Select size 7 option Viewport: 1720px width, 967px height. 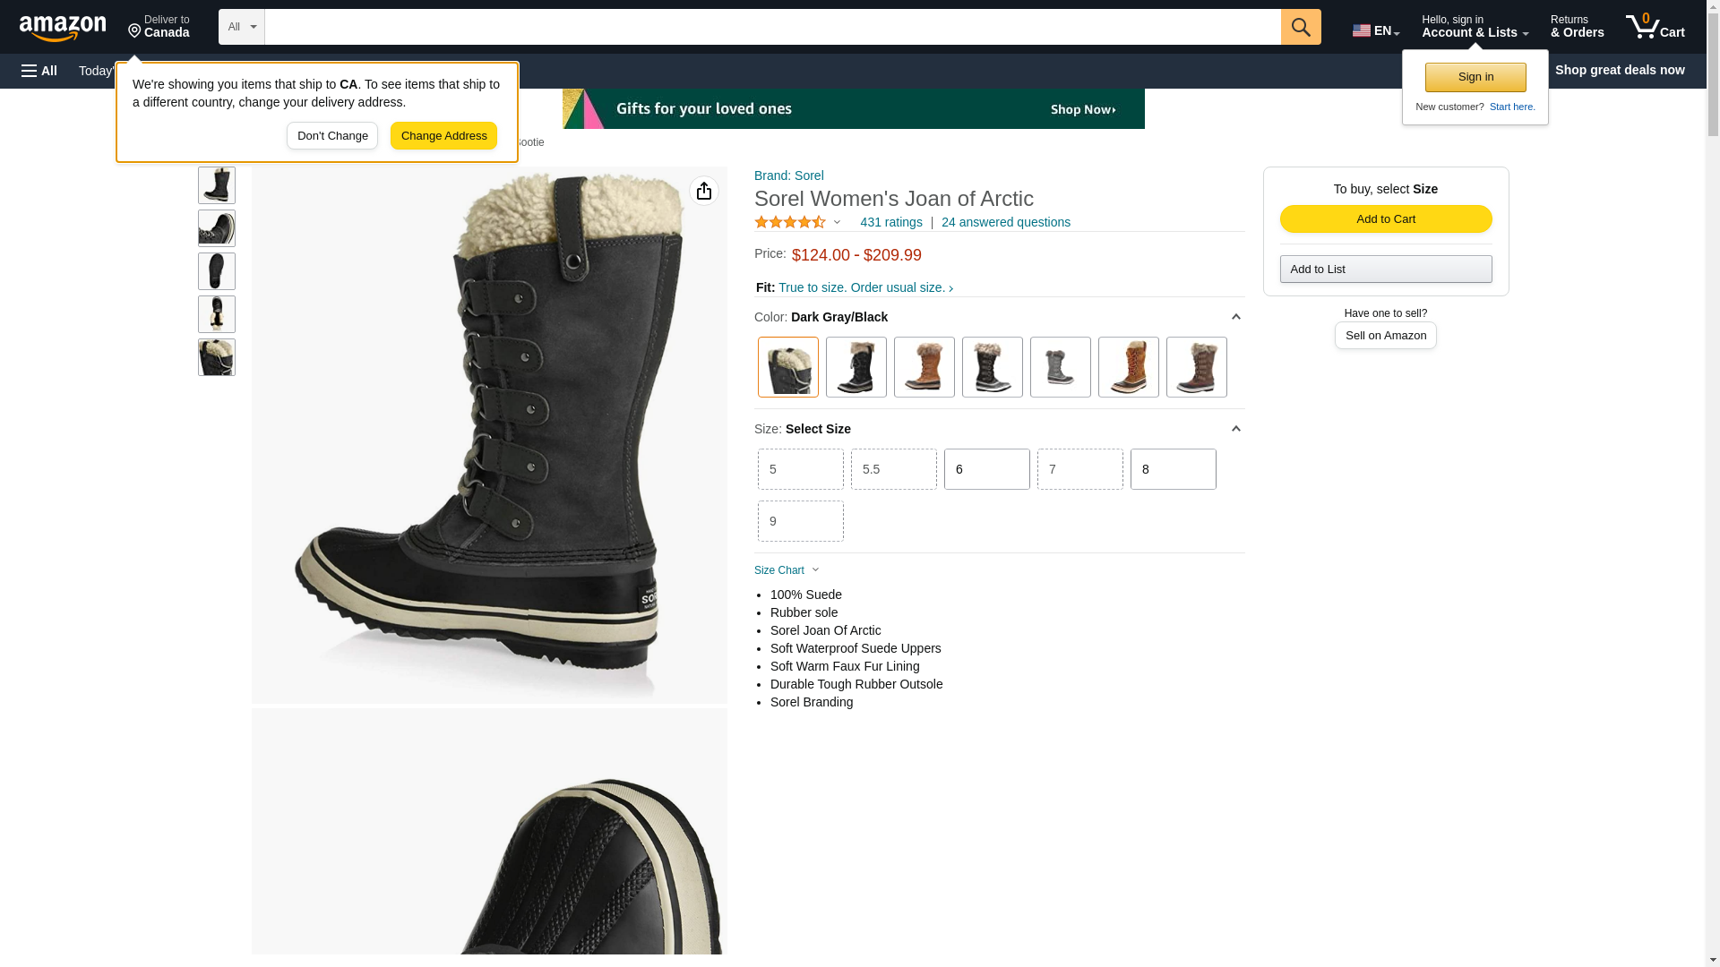1079,469
